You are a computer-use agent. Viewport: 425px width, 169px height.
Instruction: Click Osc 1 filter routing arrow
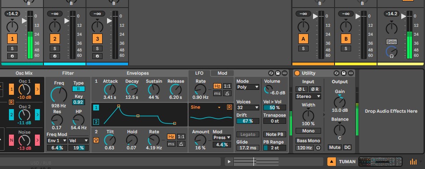38,89
